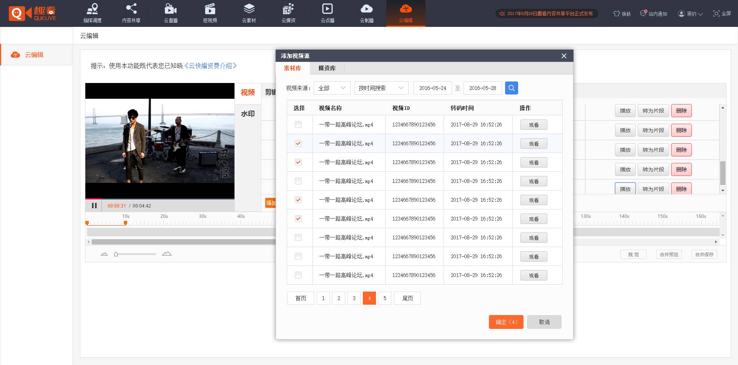
Task: Go to 云直播 section
Action: click(x=171, y=13)
